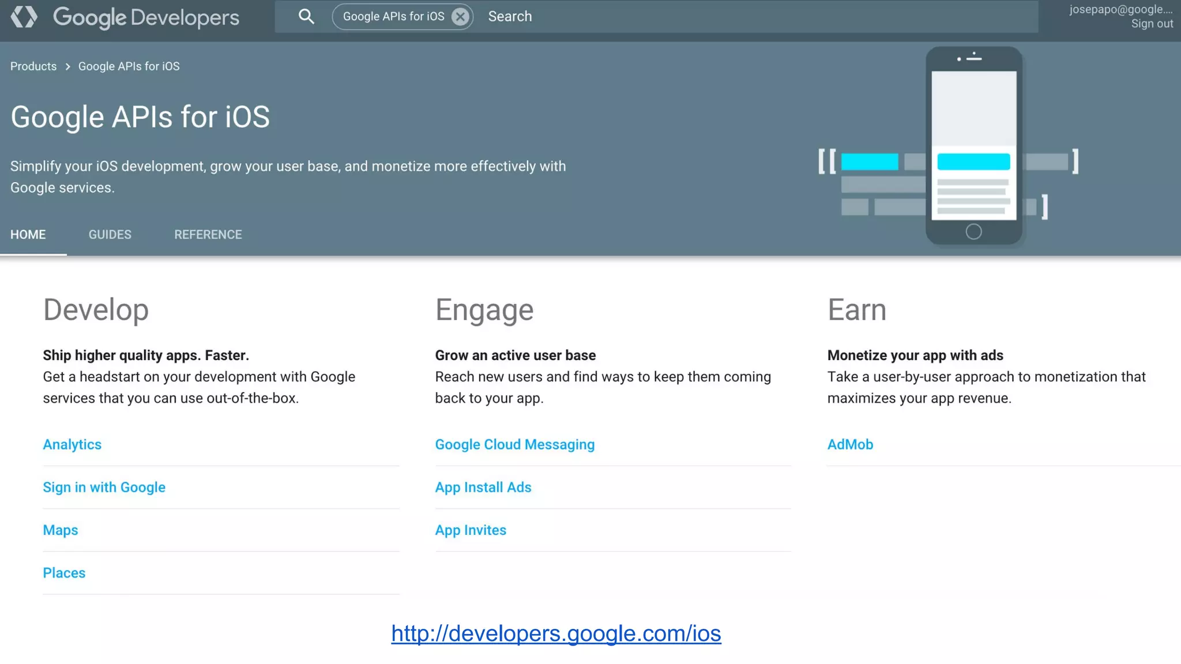1181x664 pixels.
Task: Click the phone illustration in header
Action: pos(973,146)
